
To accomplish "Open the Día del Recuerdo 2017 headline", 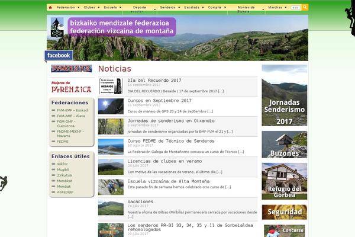I will [x=154, y=81].
